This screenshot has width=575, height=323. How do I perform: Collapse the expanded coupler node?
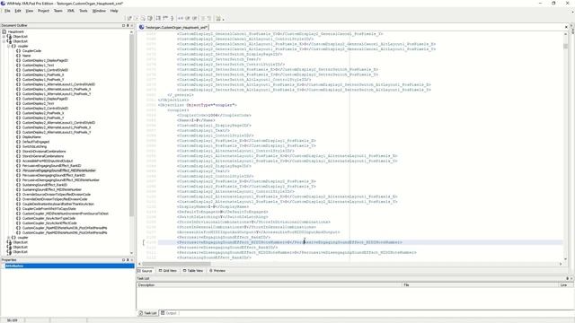point(8,46)
